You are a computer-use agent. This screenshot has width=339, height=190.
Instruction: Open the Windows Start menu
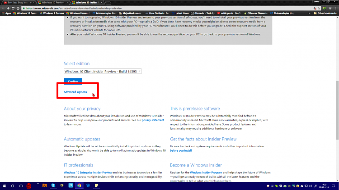4,185
